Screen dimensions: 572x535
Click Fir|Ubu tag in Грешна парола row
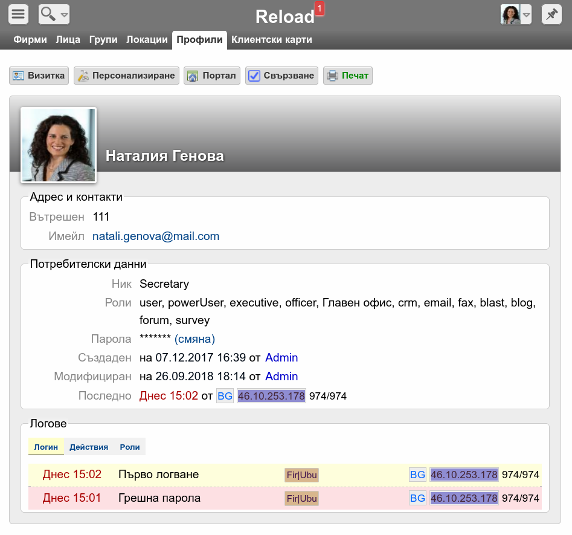point(301,499)
